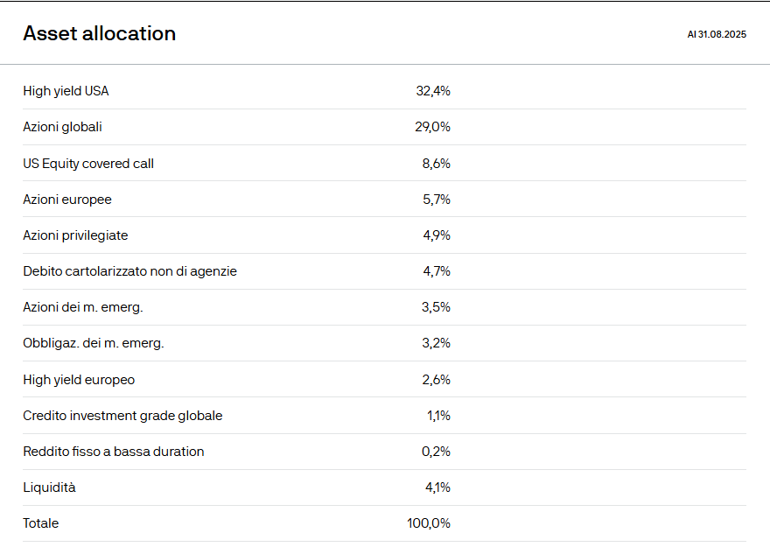Screen dimensions: 770x547
Task: Click the Azioni privilegiate label
Action: coord(75,235)
